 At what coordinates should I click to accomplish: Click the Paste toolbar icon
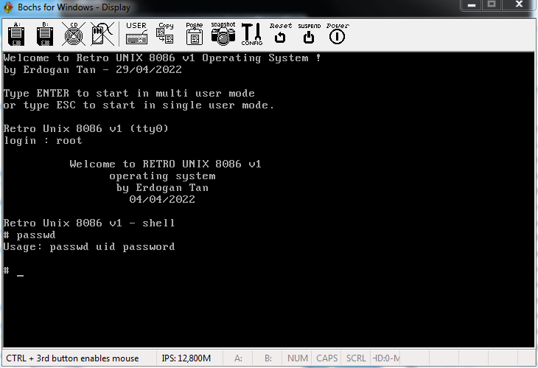[194, 34]
